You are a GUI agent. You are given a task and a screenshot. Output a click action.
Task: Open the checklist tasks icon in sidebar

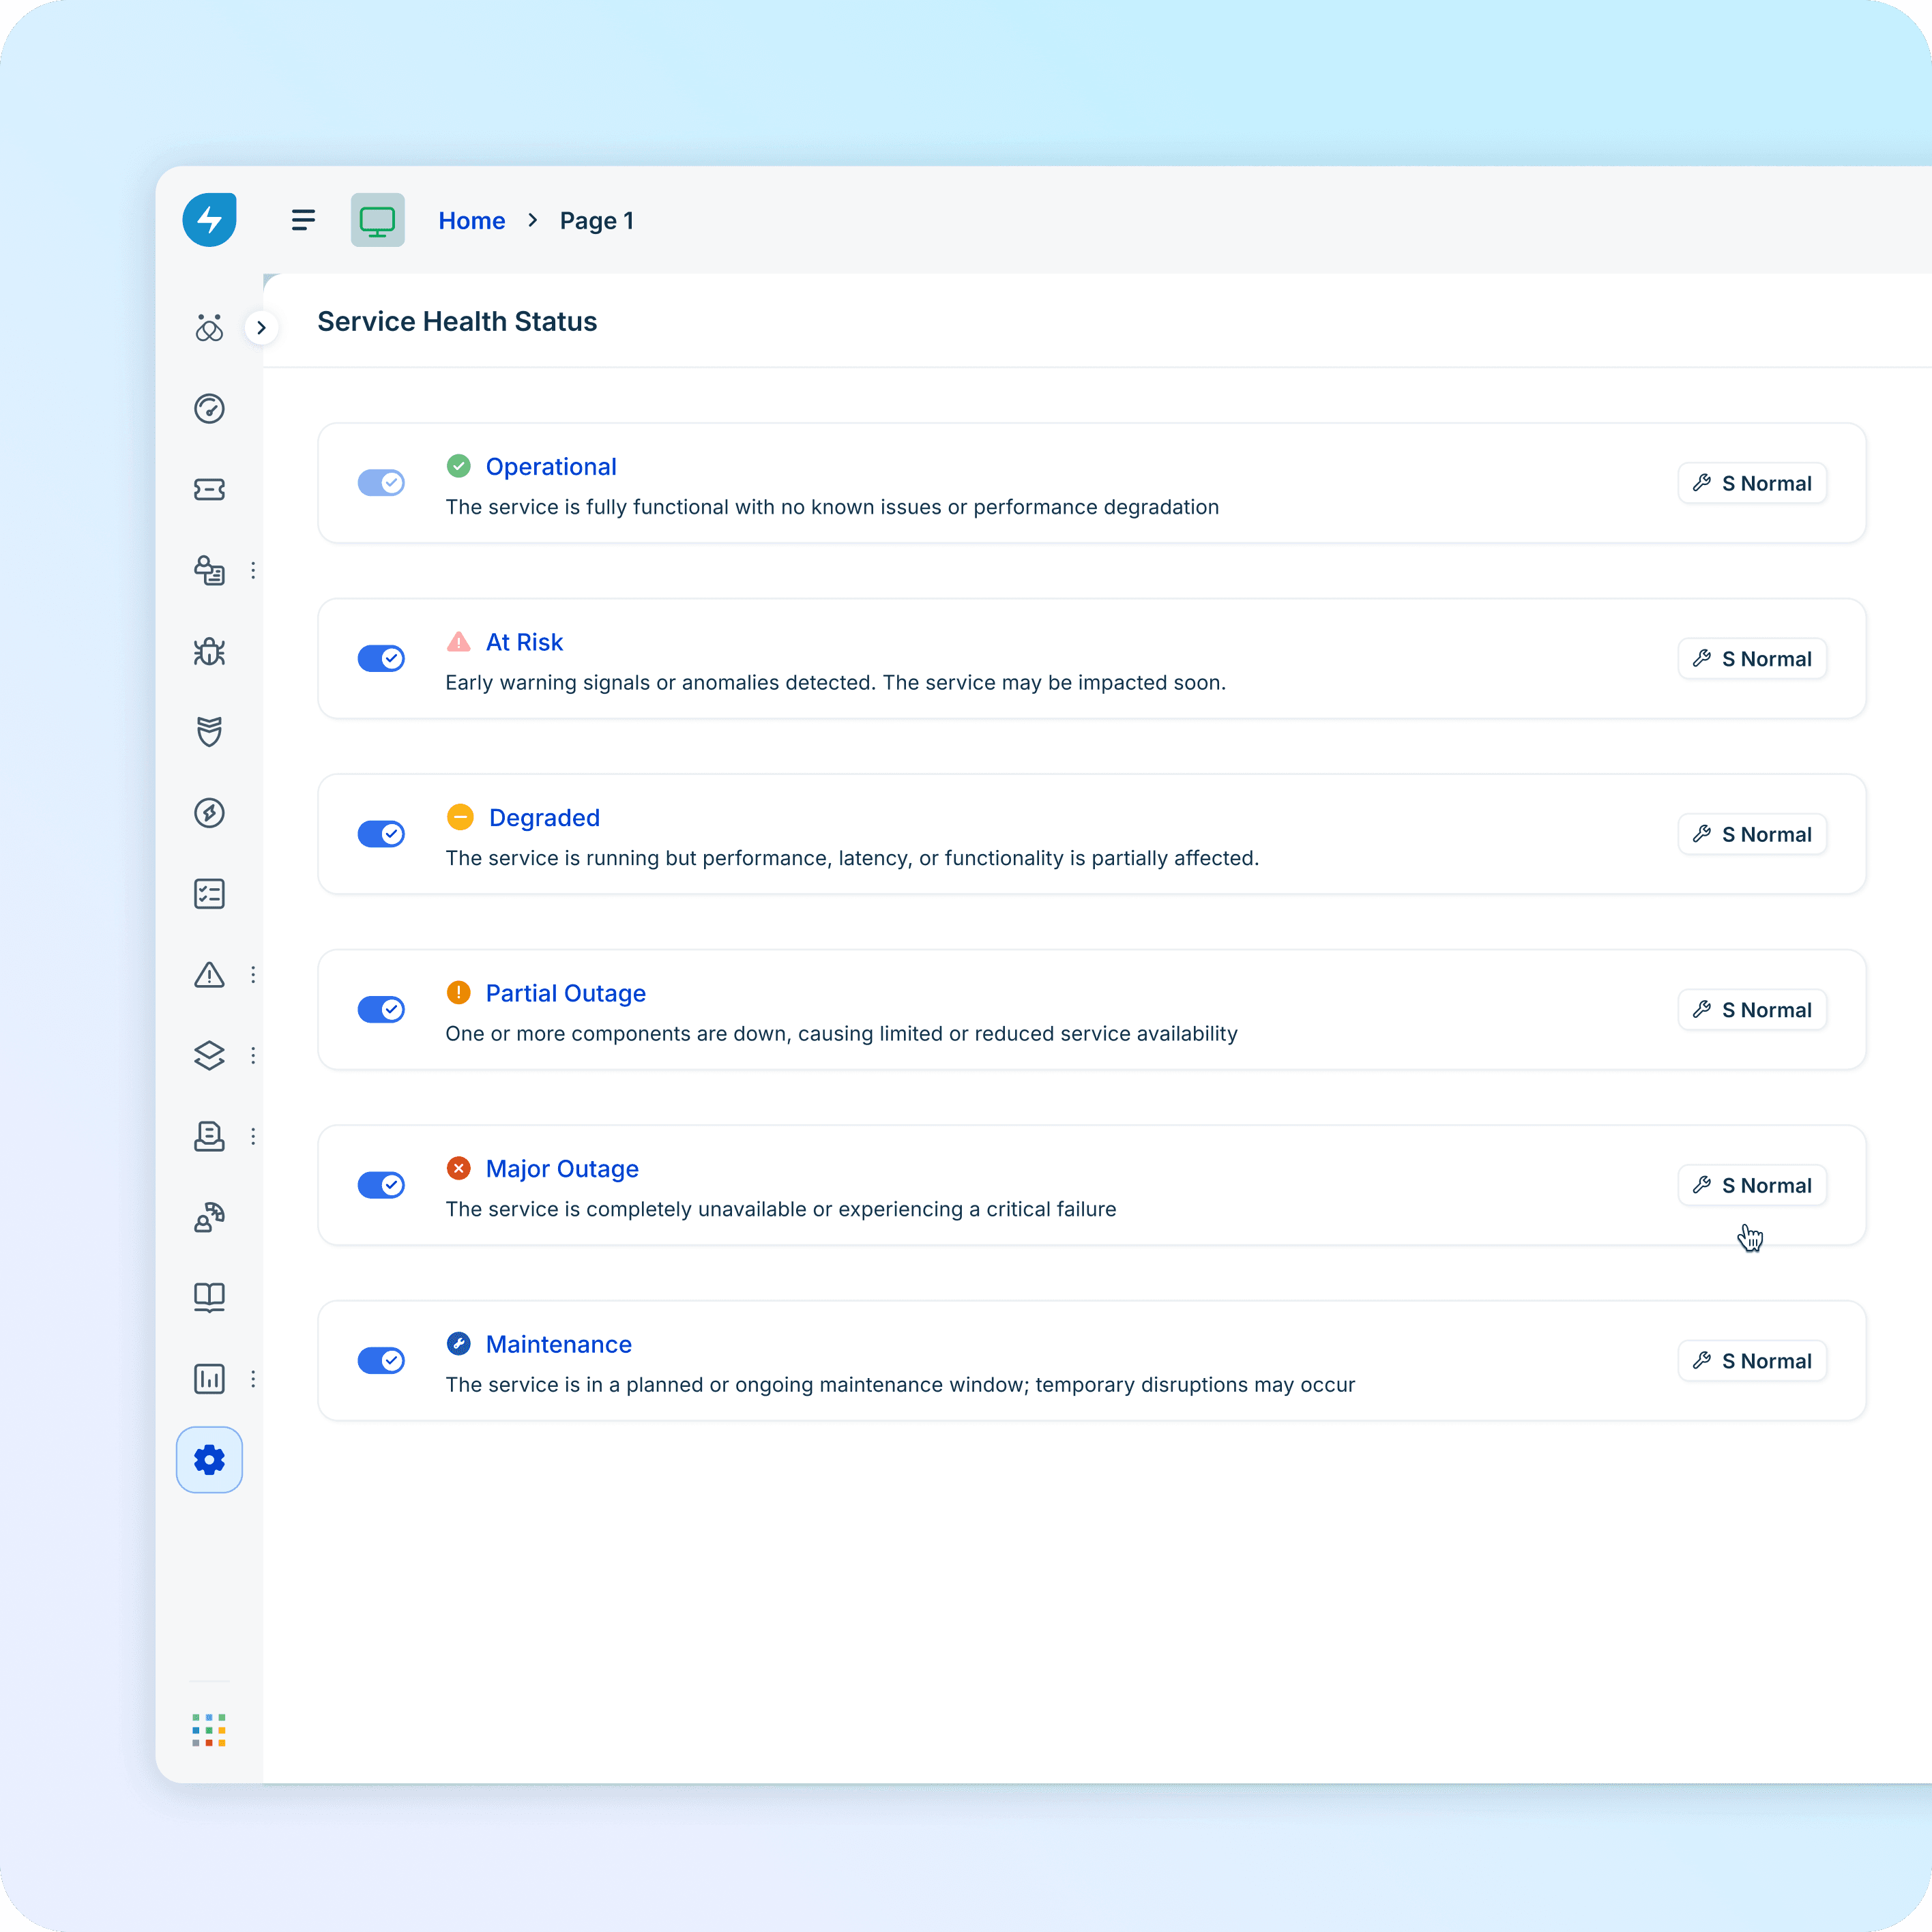pyautogui.click(x=209, y=894)
